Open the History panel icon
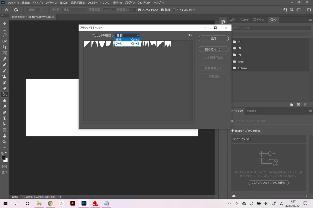 (223, 22)
